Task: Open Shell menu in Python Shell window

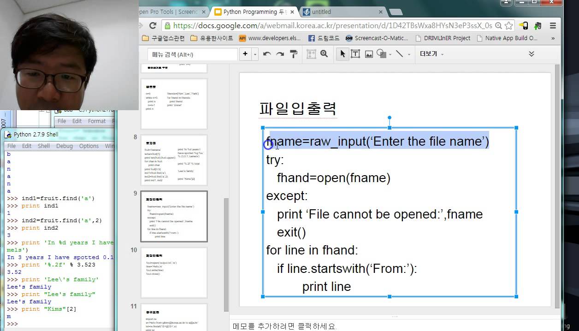Action: click(44, 146)
